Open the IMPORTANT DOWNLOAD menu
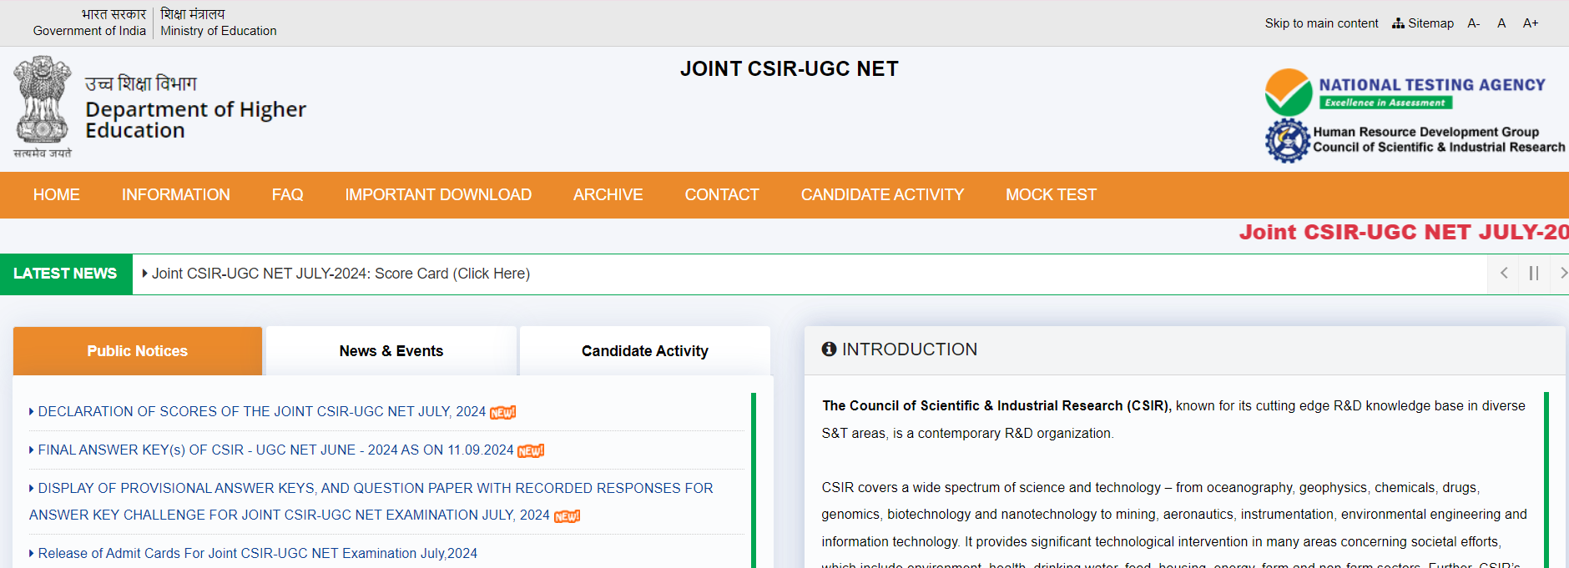 438,194
